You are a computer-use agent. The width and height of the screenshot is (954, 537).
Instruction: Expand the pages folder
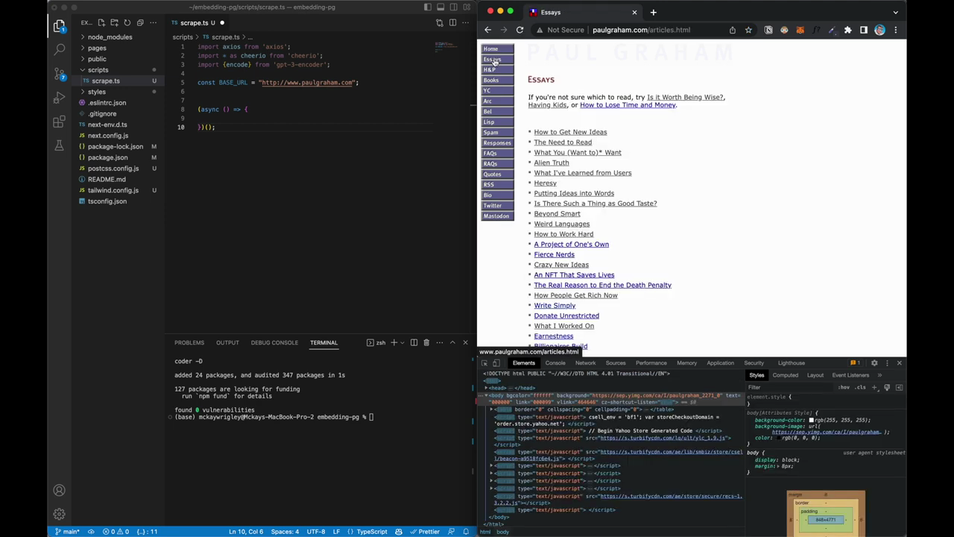pyautogui.click(x=97, y=48)
